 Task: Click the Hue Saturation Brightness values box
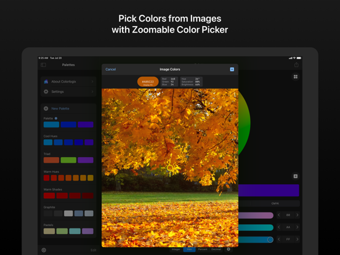pos(191,82)
